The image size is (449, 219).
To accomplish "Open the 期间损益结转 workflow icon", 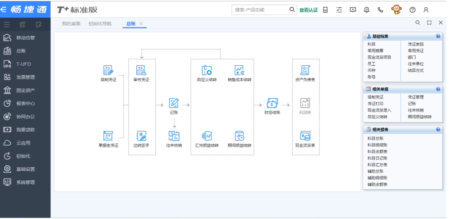I will tap(239, 136).
